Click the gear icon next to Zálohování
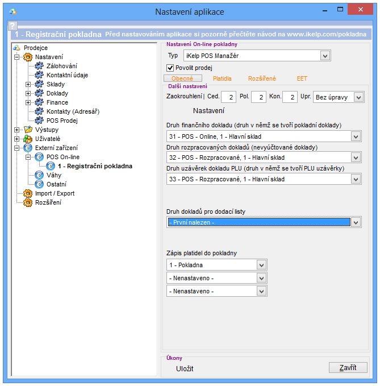The width and height of the screenshot is (380, 386). pos(39,66)
